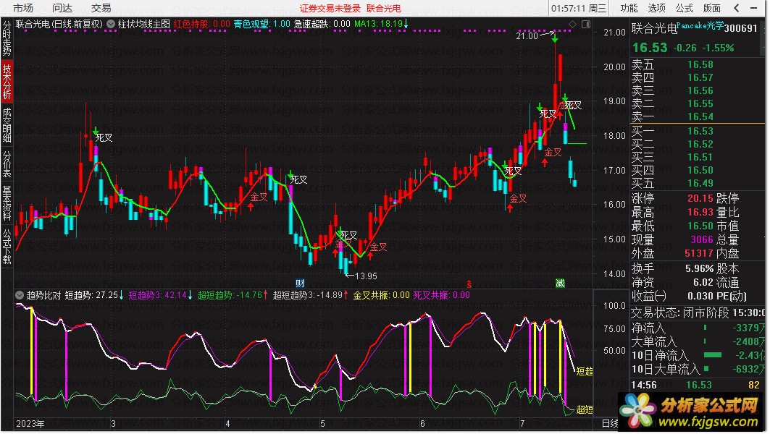
Task: Click 急速超跌 indicator value
Action: (322, 24)
